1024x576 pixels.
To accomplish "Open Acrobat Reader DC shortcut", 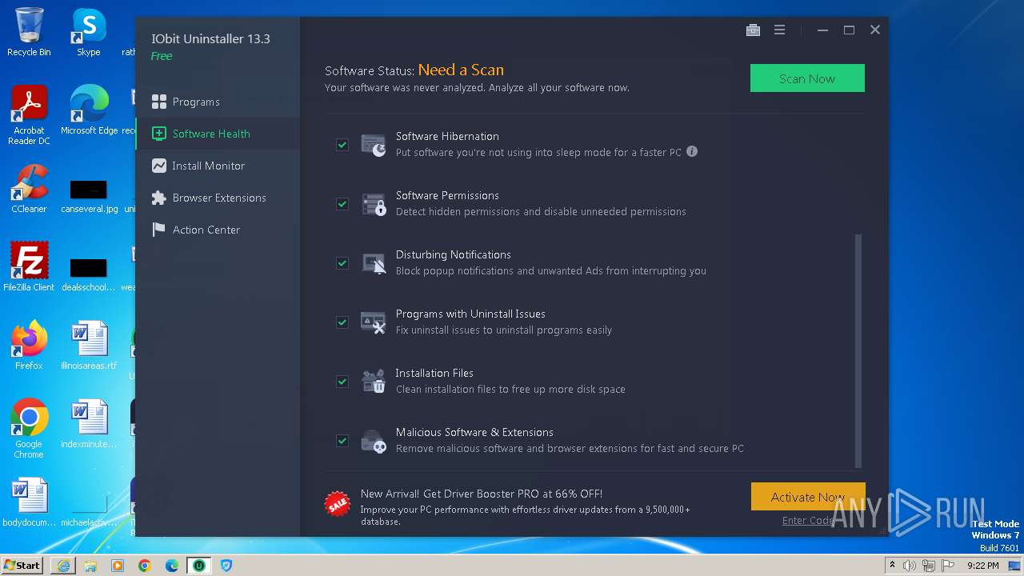I will coord(29,114).
